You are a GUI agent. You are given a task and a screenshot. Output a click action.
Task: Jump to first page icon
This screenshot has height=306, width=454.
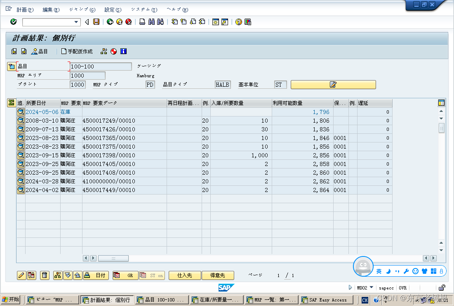click(174, 22)
